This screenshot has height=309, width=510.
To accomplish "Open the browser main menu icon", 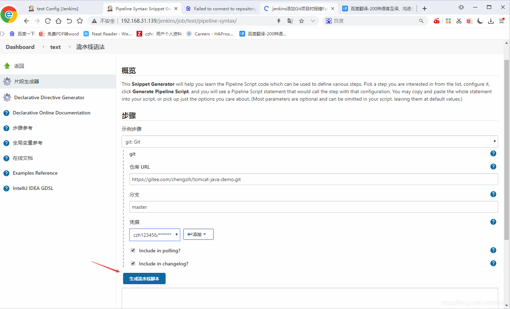I will tap(502, 21).
